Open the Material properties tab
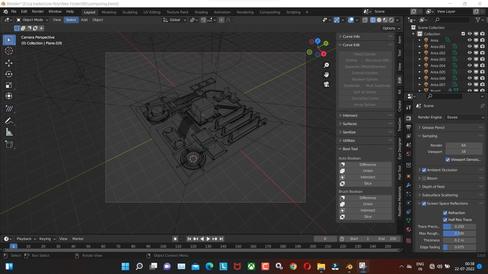 (408, 229)
